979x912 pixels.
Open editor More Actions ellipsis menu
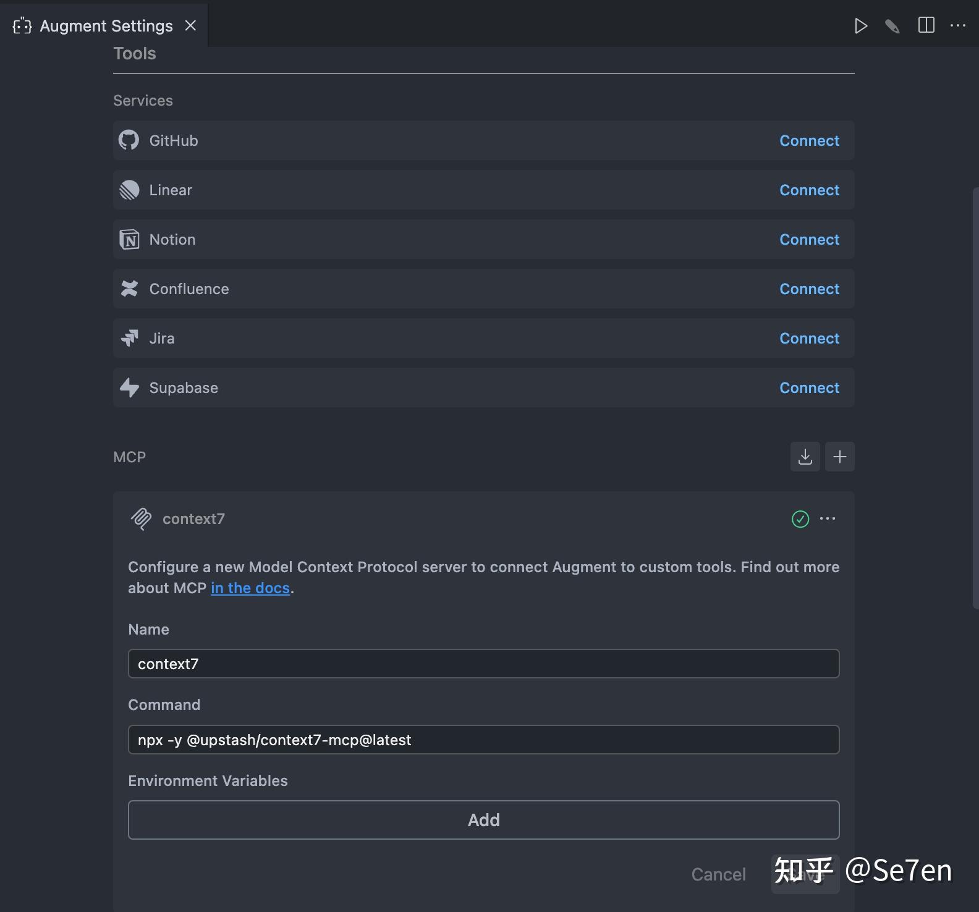(x=958, y=25)
